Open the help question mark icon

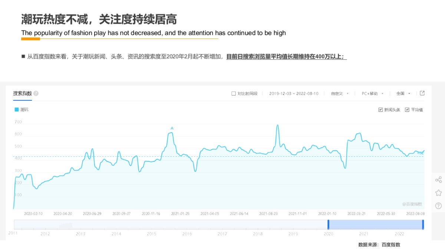click(x=438, y=205)
